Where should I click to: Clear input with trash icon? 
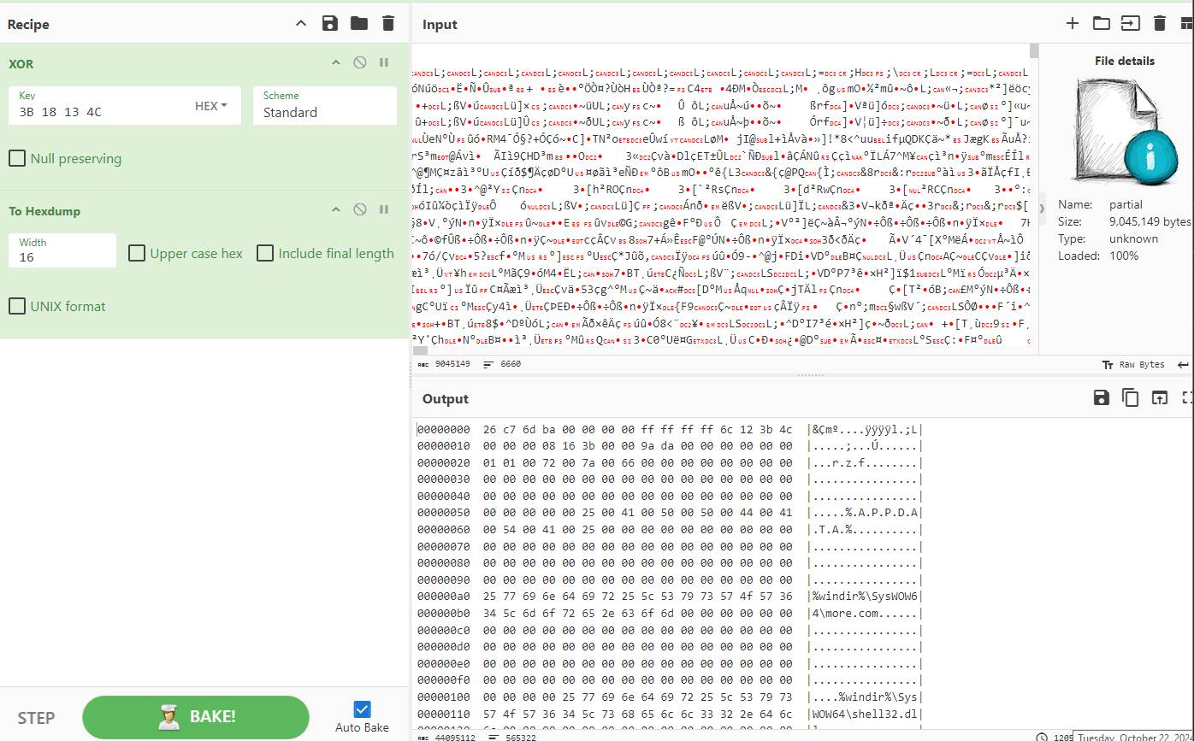point(1160,23)
